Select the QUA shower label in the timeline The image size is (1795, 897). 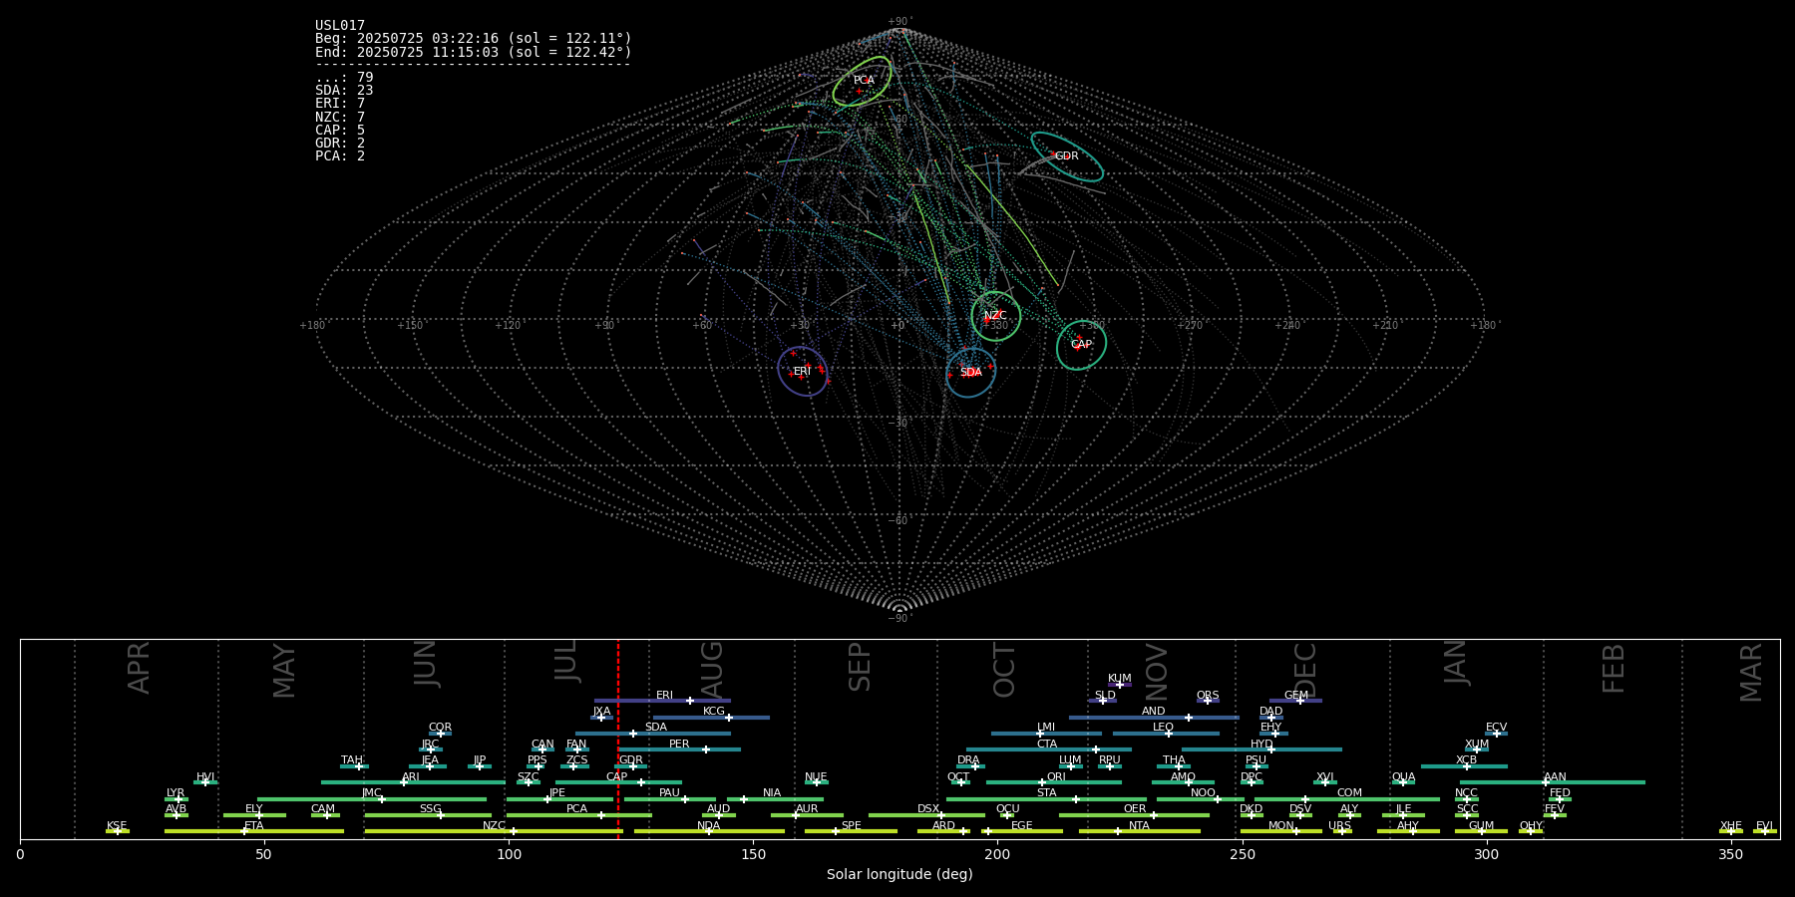click(x=1403, y=777)
